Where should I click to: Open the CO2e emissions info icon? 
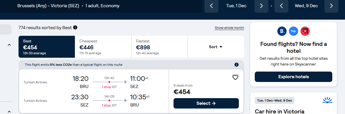(237, 65)
